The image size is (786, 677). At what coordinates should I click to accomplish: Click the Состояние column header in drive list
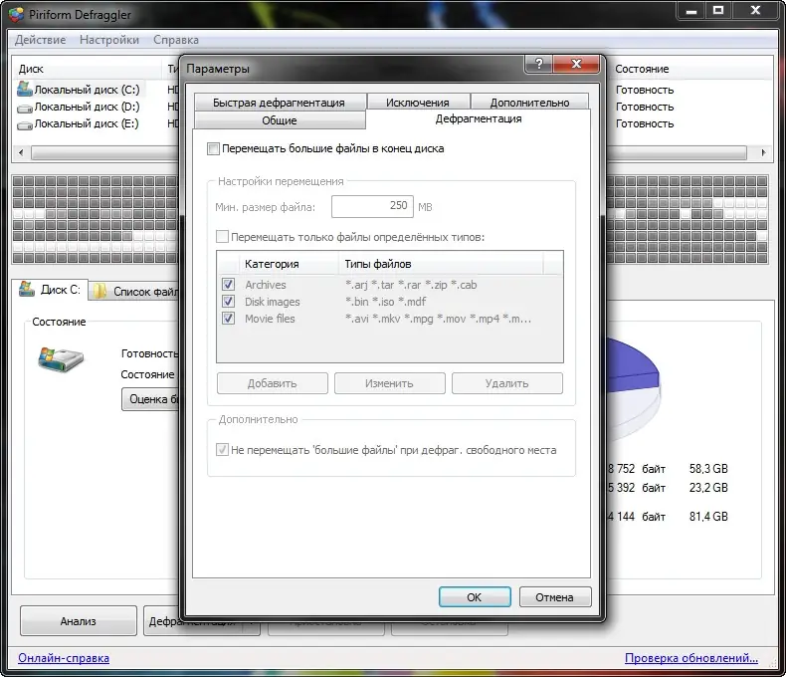pos(689,70)
